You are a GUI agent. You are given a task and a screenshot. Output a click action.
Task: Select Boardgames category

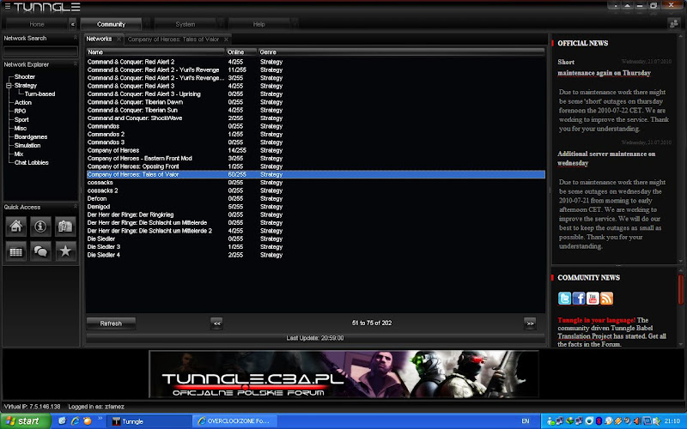point(31,136)
